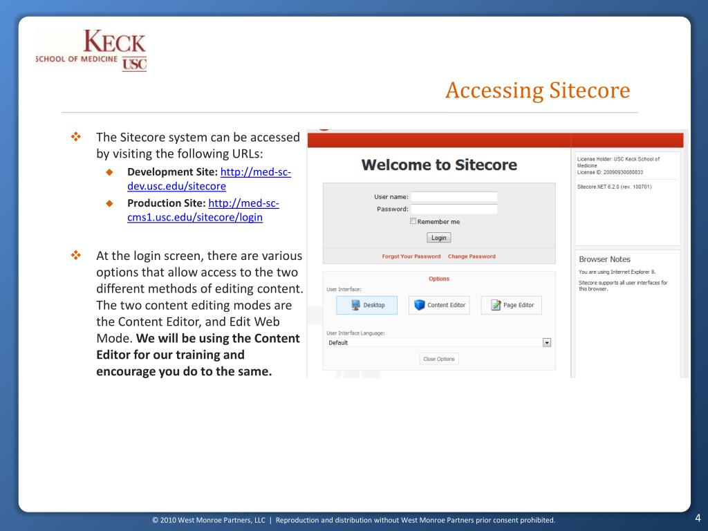Click the Close Options button
The width and height of the screenshot is (708, 531).
pos(439,359)
